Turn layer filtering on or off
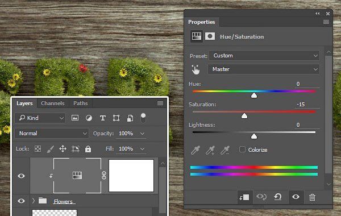Viewport: 341px width, 216px height. [x=143, y=118]
